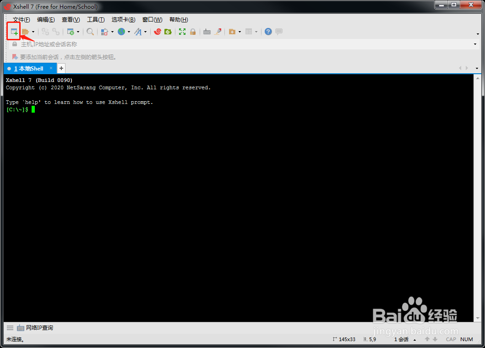Screen dimensions: 485x348
Task: Expand the address bar history dropdown
Action: click(475, 44)
